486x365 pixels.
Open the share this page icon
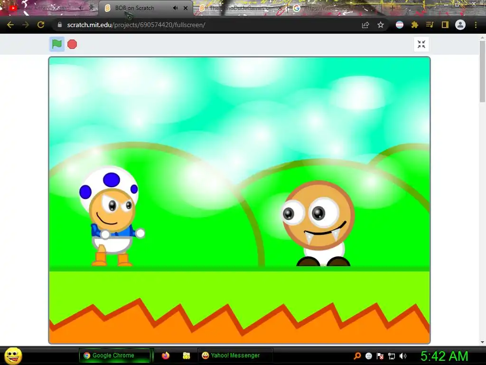(x=365, y=25)
